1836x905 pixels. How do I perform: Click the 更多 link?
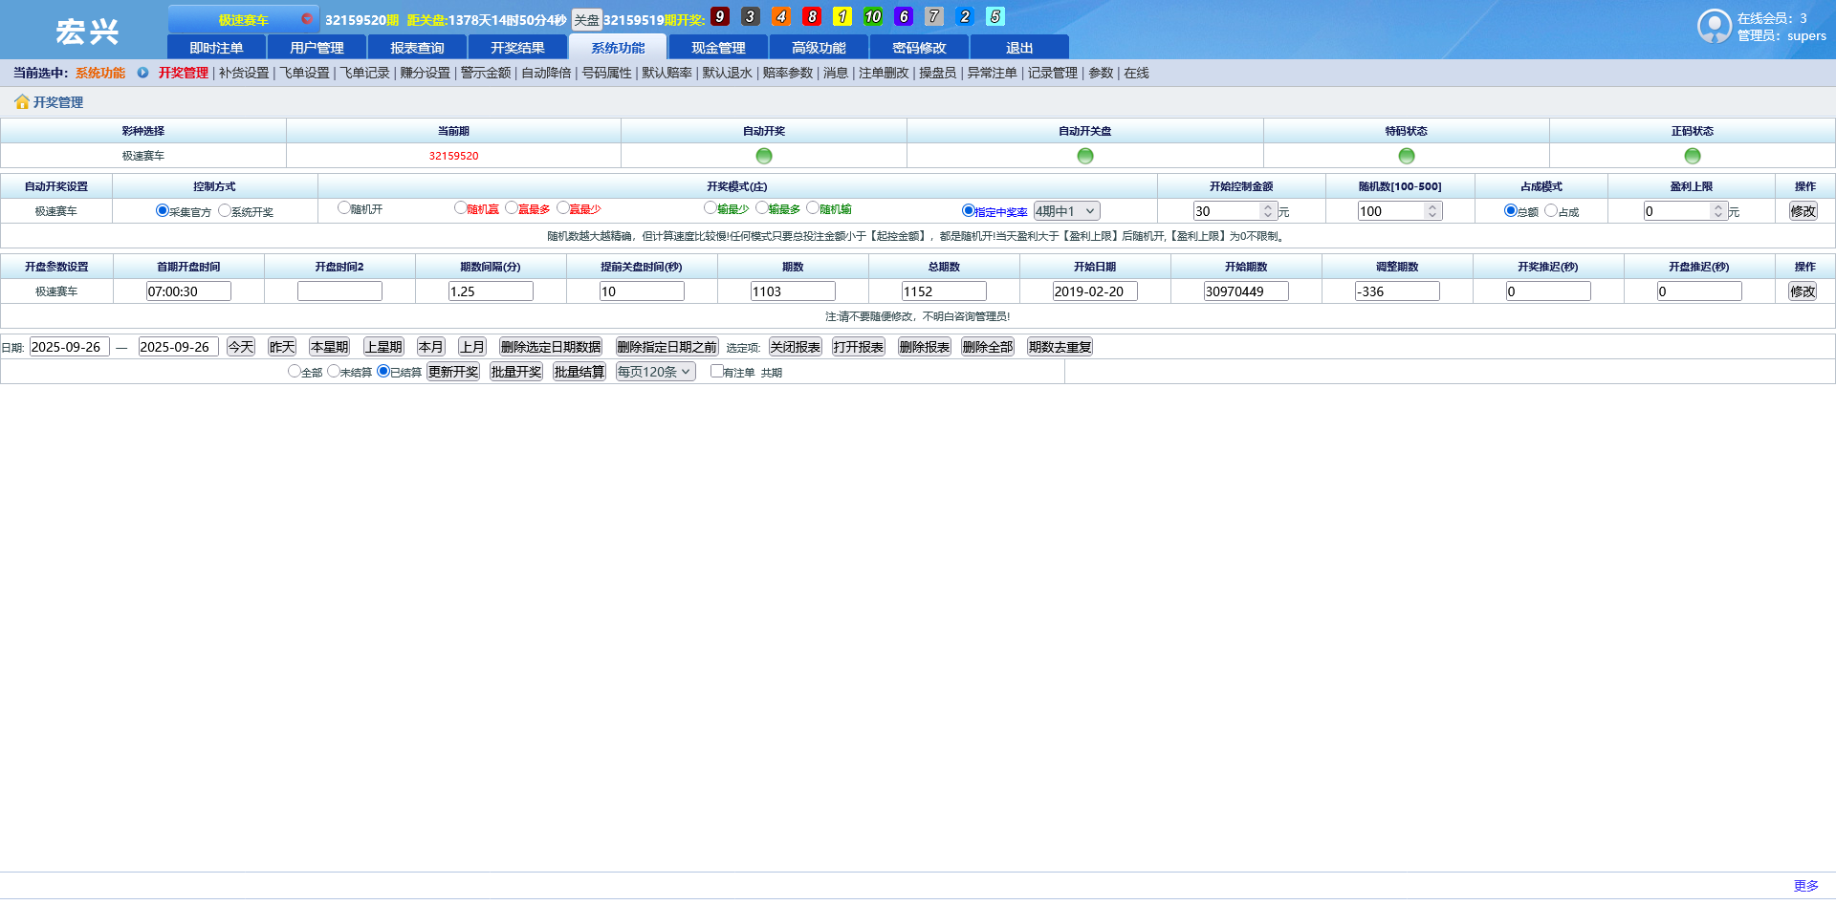pyautogui.click(x=1806, y=886)
